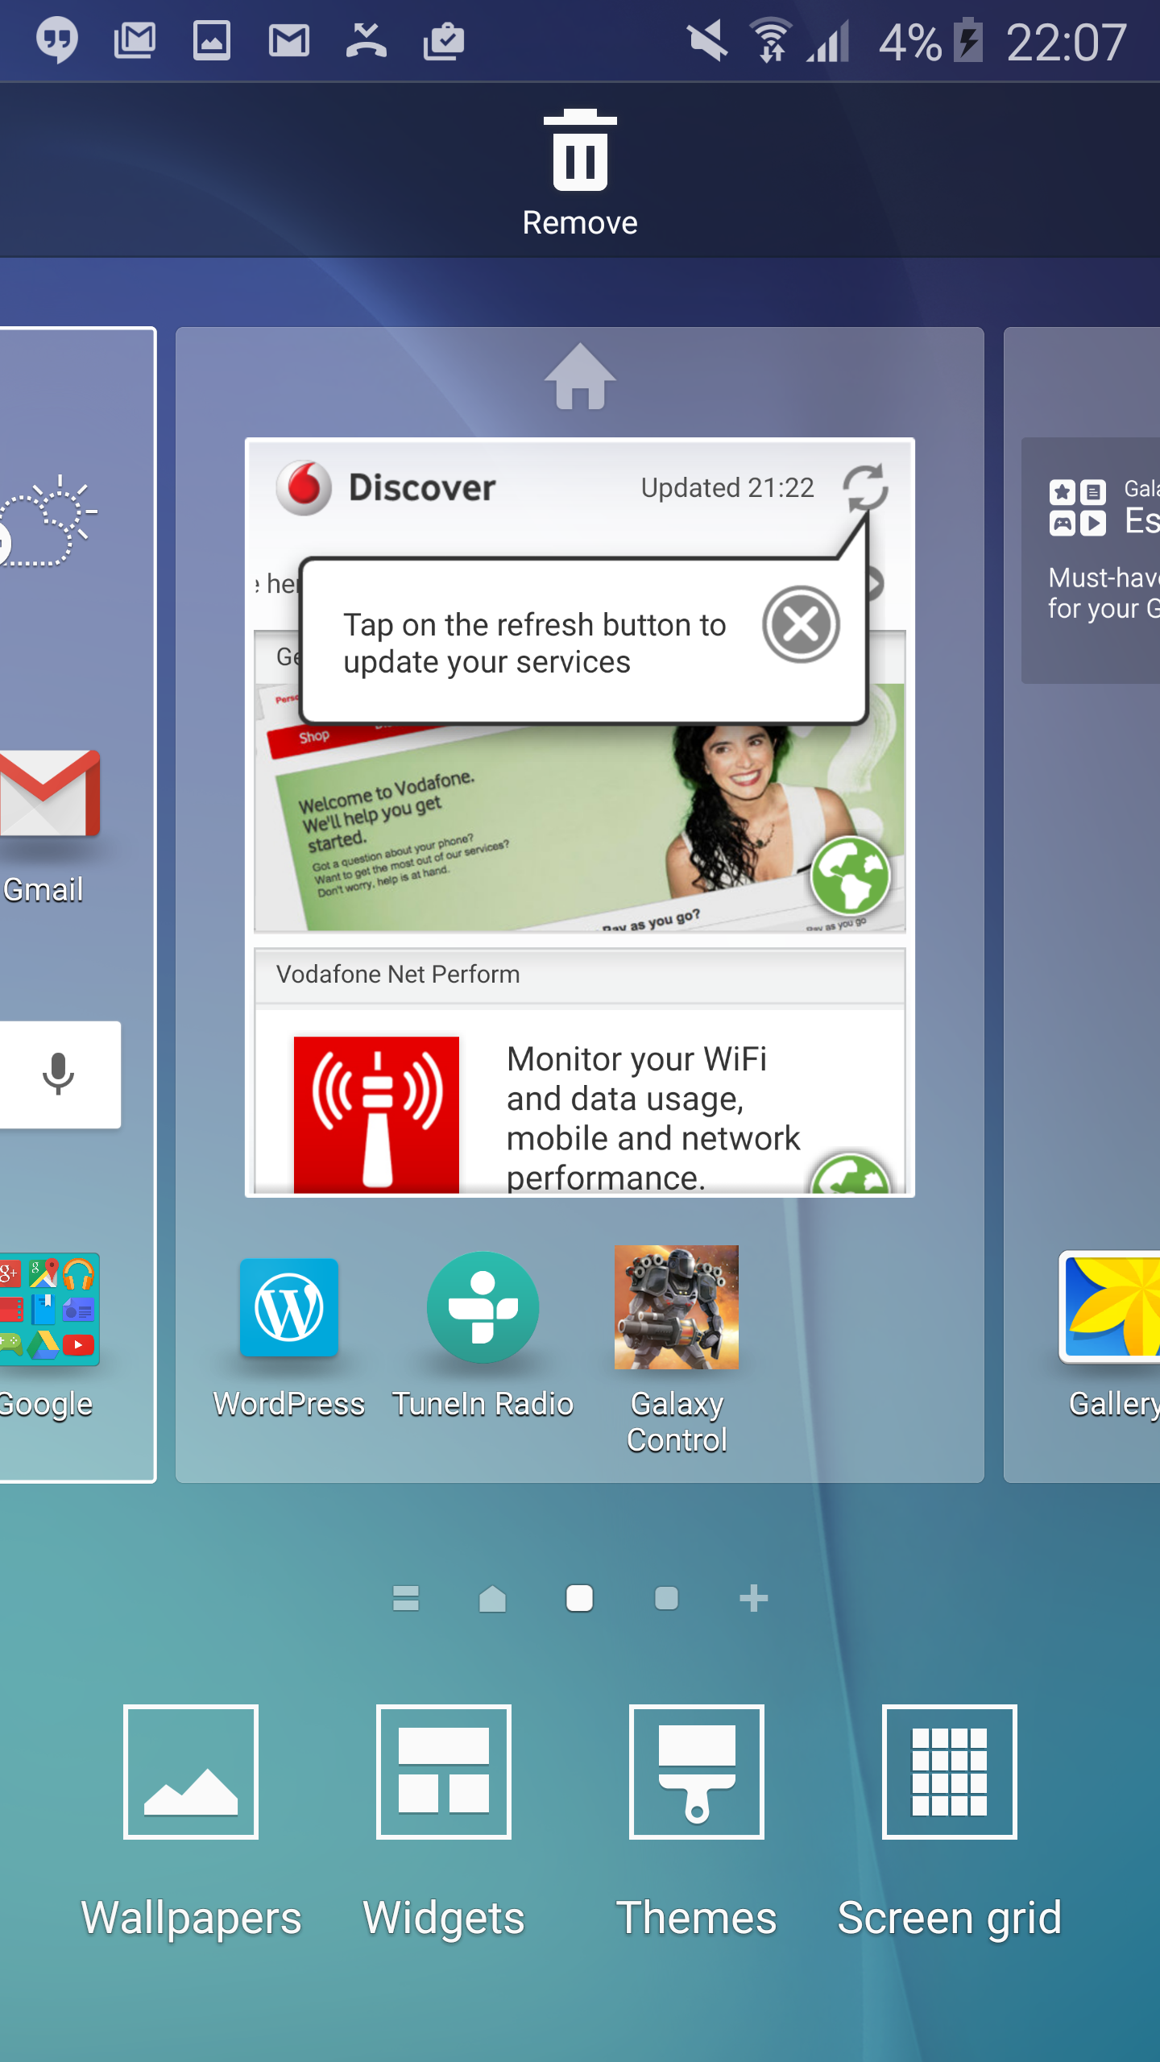
Task: Open the image saved notification icon
Action: tap(212, 40)
